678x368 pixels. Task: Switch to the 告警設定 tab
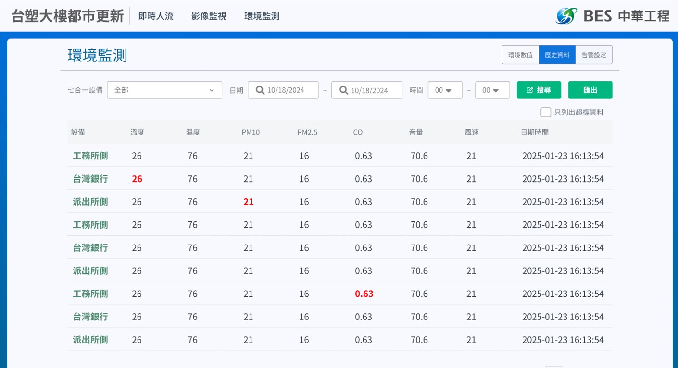tap(594, 55)
